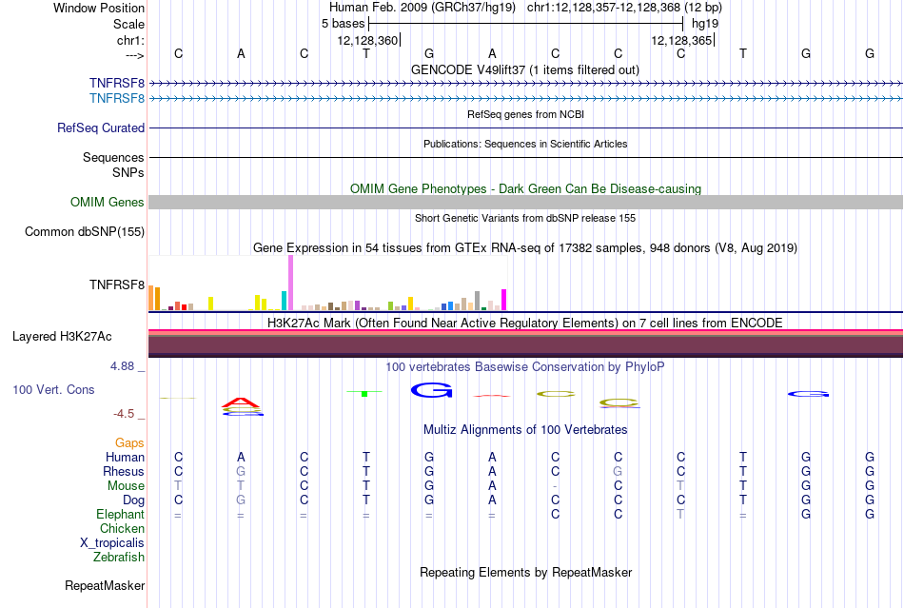Viewport: 904px width, 608px height.
Task: Open OMIM Gene Phenotypes track title
Action: click(525, 188)
